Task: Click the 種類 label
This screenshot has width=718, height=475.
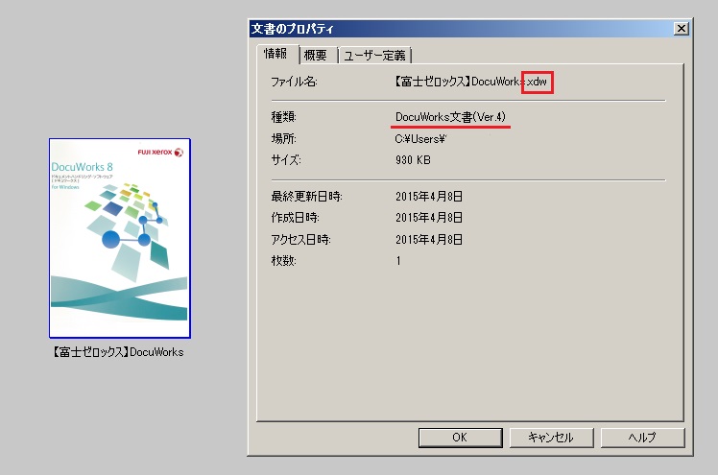Action: [283, 117]
